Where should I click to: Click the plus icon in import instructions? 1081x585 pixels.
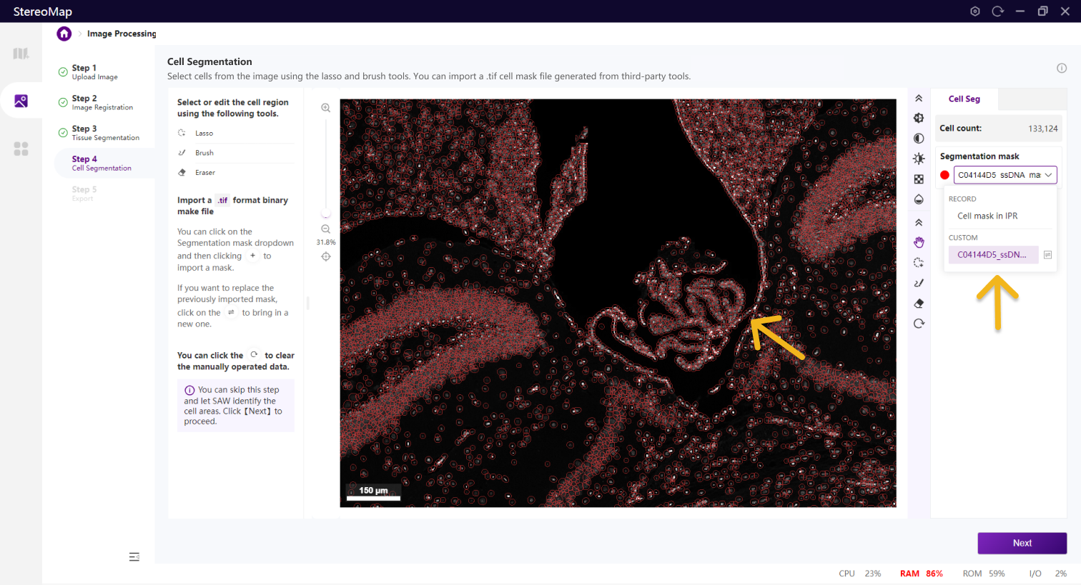(252, 256)
